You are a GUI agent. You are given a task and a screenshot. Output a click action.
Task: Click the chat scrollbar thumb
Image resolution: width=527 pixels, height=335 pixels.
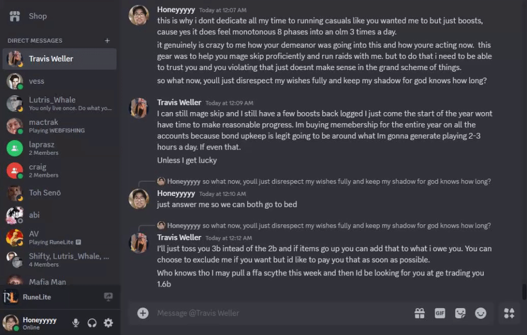click(524, 291)
